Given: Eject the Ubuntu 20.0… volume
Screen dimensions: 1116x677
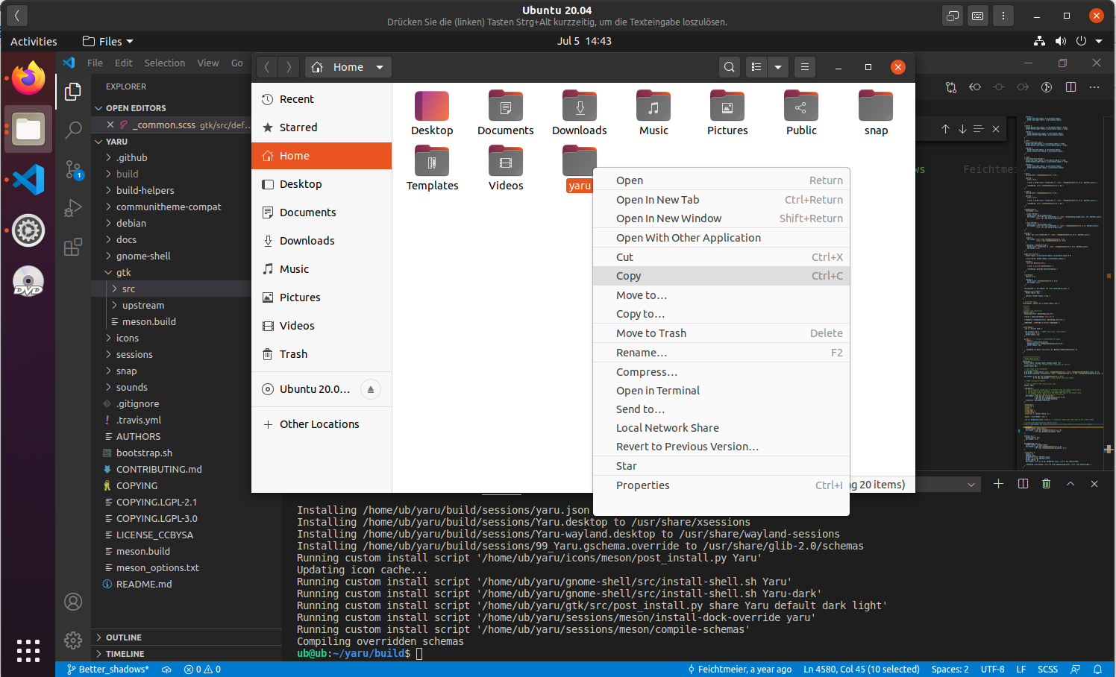Looking at the screenshot, I should click(x=371, y=389).
